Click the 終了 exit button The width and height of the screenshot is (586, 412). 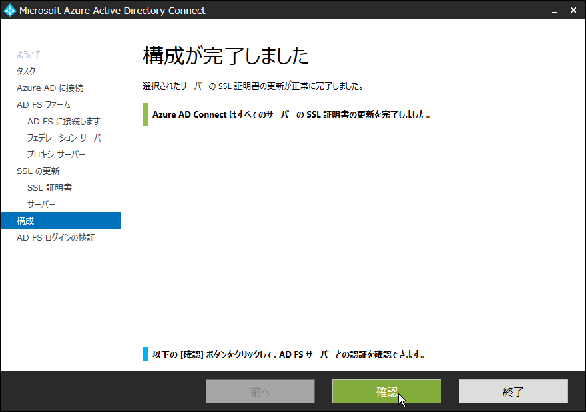click(x=513, y=391)
